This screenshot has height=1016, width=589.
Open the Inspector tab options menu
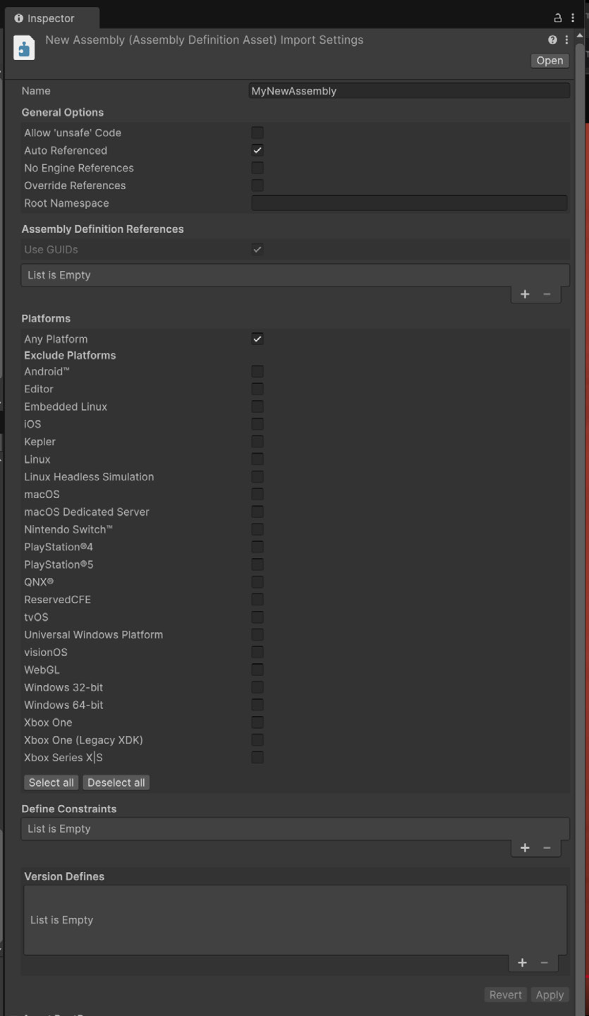[x=573, y=18]
